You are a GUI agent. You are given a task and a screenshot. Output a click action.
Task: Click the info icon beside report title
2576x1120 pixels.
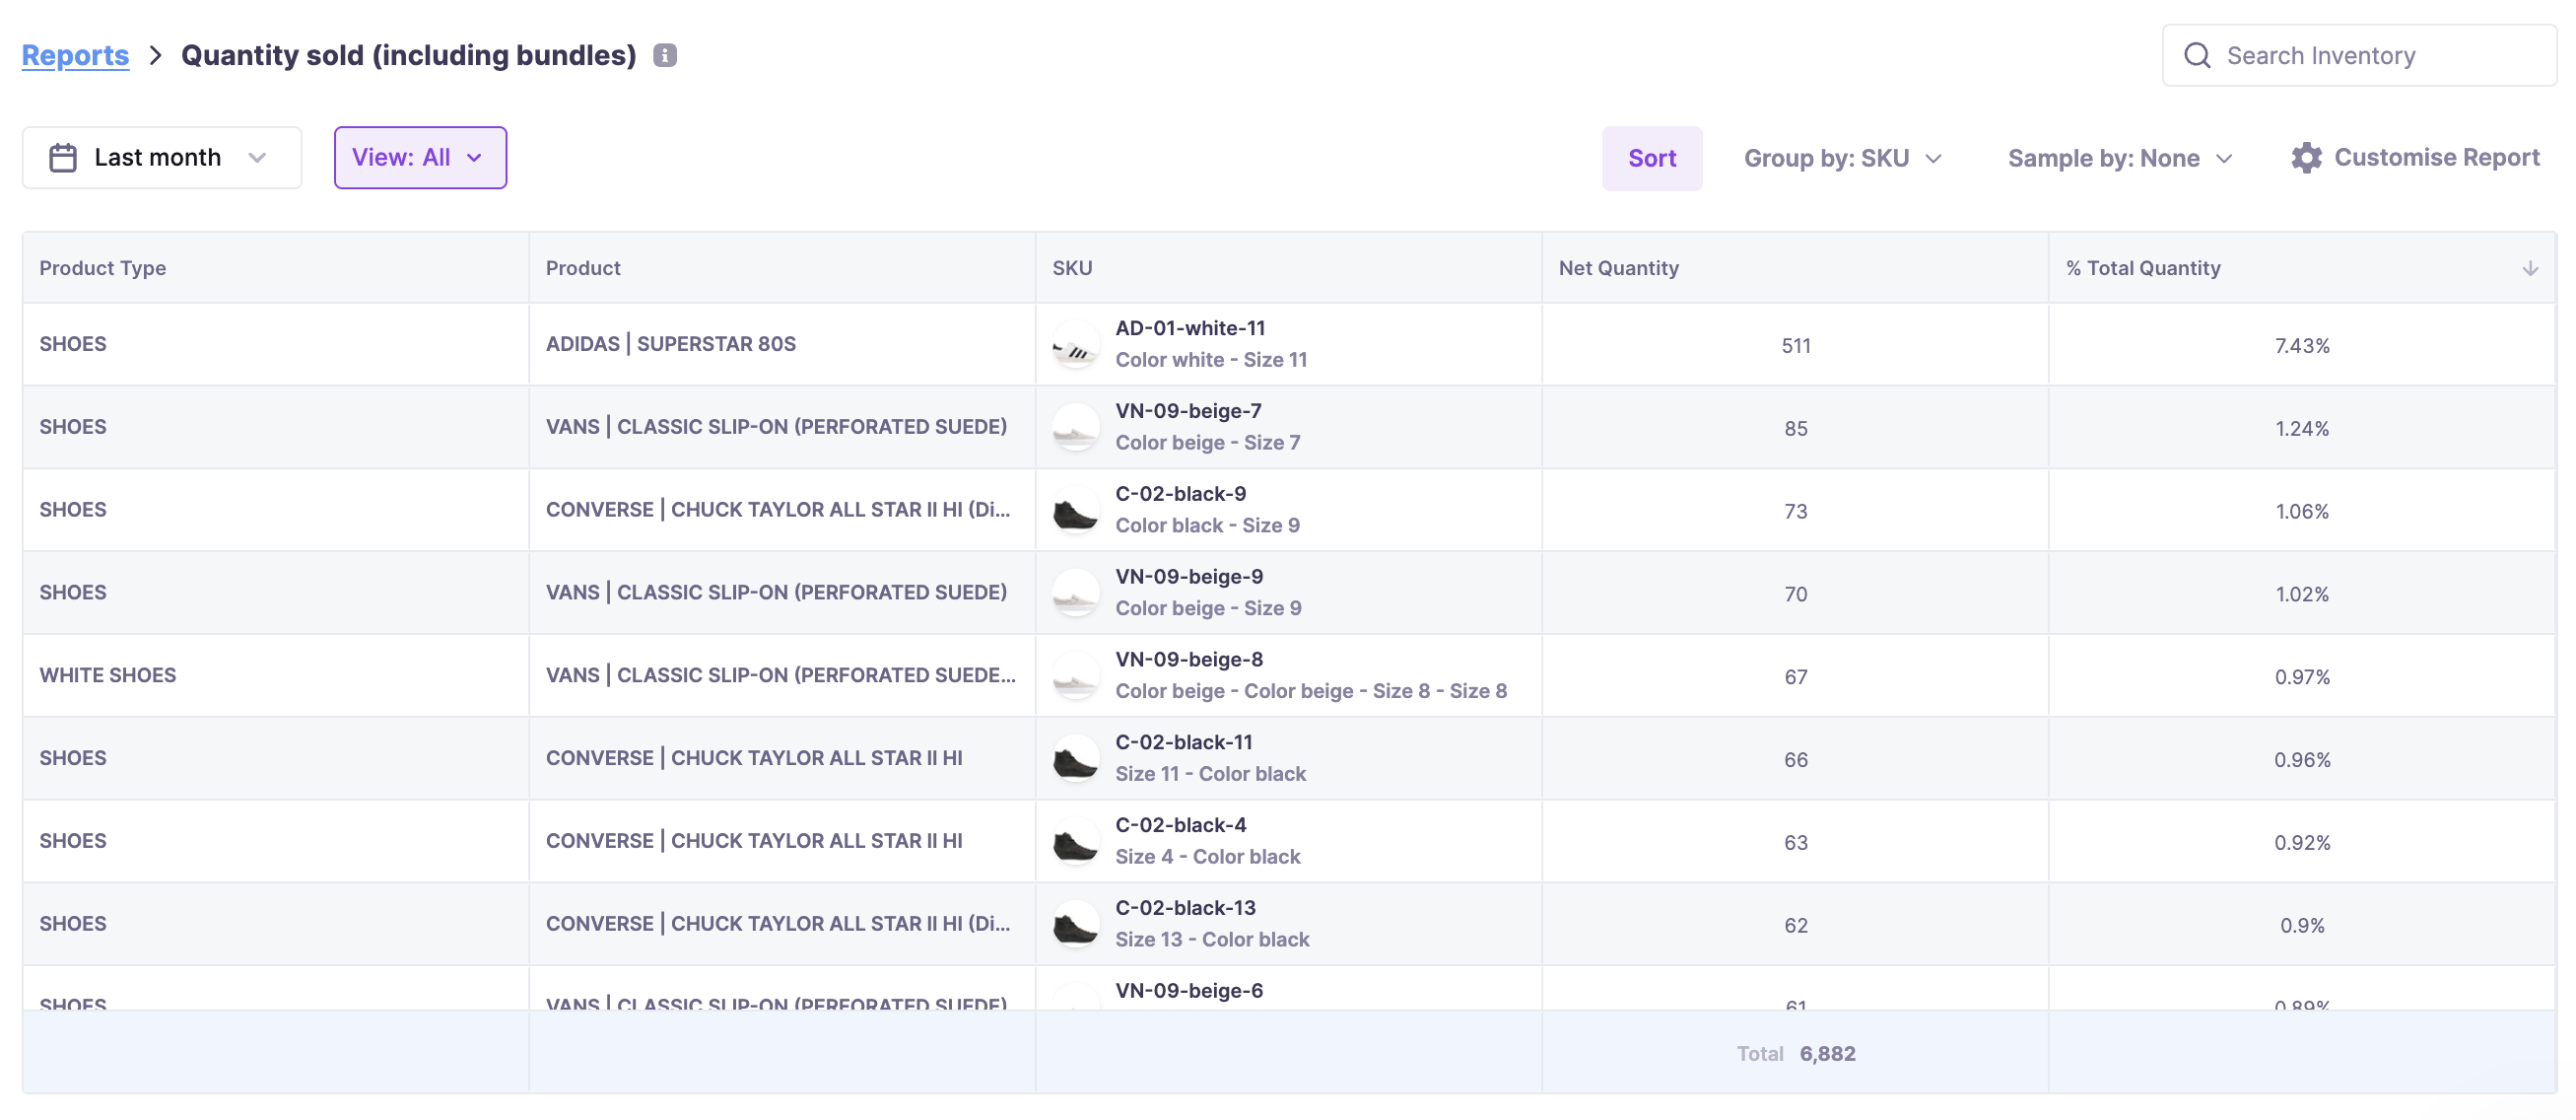(x=665, y=55)
